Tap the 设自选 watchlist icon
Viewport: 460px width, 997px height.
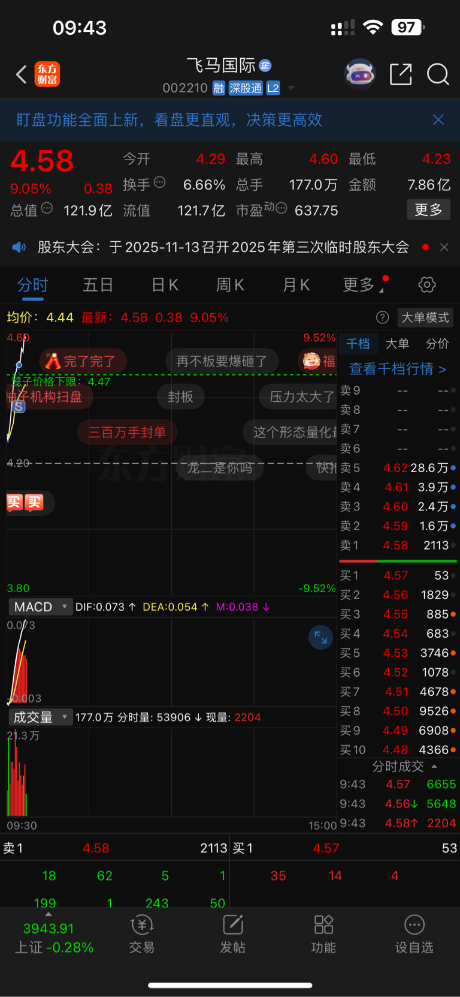click(414, 934)
